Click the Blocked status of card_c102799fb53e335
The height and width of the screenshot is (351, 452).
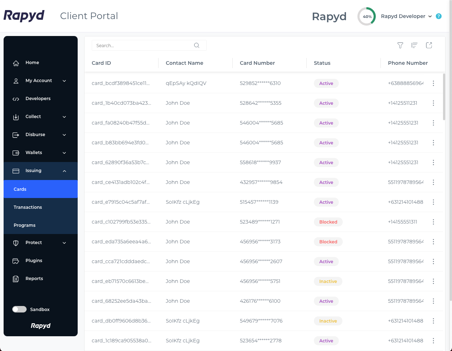coord(328,222)
